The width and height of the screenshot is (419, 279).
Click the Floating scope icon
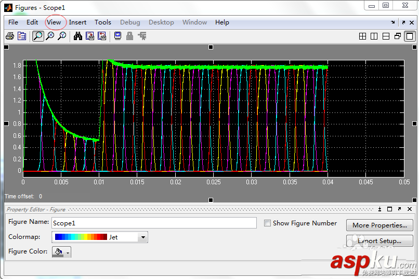coord(117,36)
